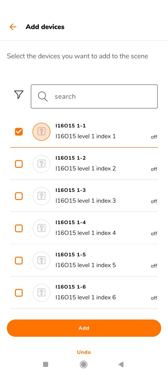The height and width of the screenshot is (375, 168).
Task: Tick the I16O15 1-5 checkbox
Action: tap(19, 260)
